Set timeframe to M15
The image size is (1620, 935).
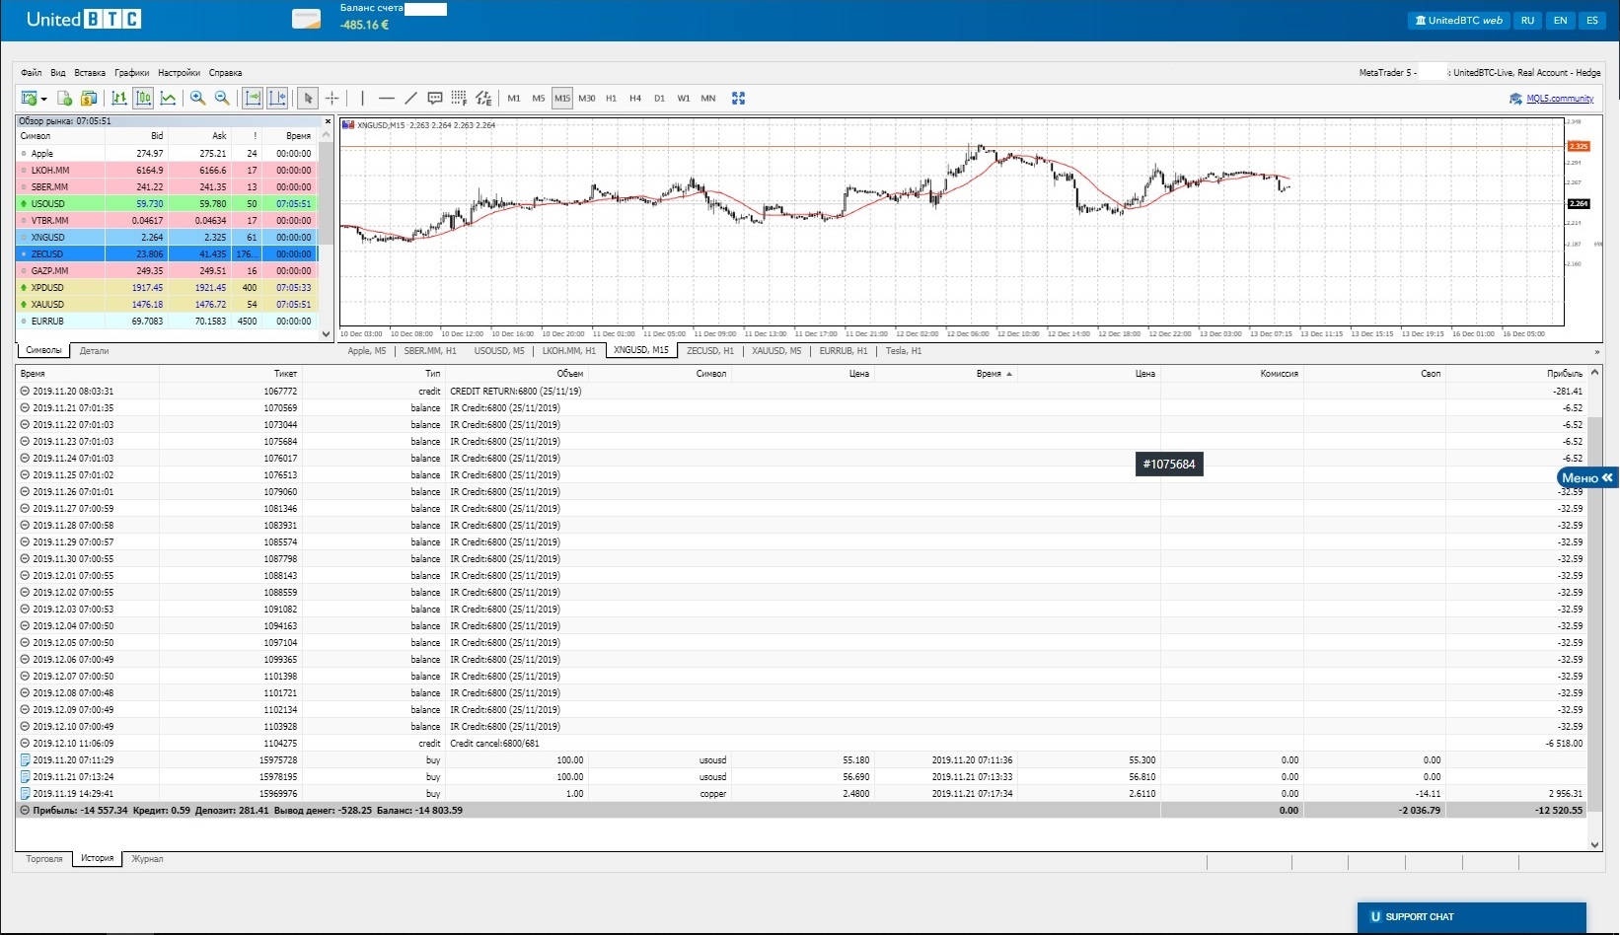pos(562,99)
